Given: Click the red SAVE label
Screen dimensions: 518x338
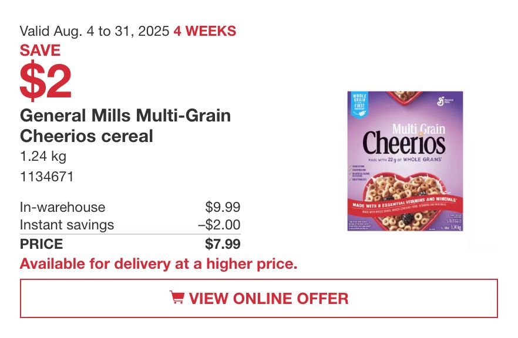Looking at the screenshot, I should pyautogui.click(x=40, y=50).
